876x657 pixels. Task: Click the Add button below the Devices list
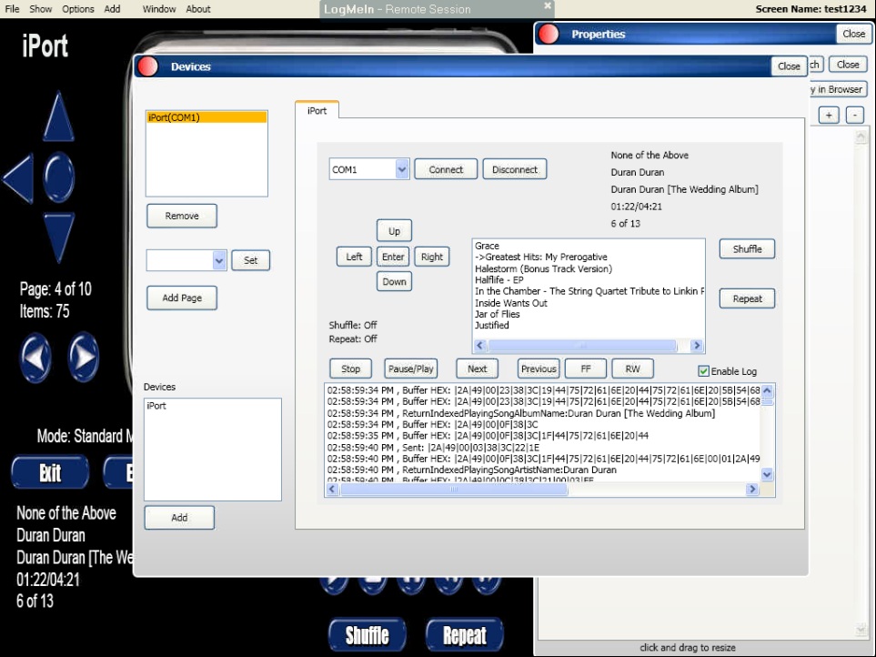tap(179, 518)
